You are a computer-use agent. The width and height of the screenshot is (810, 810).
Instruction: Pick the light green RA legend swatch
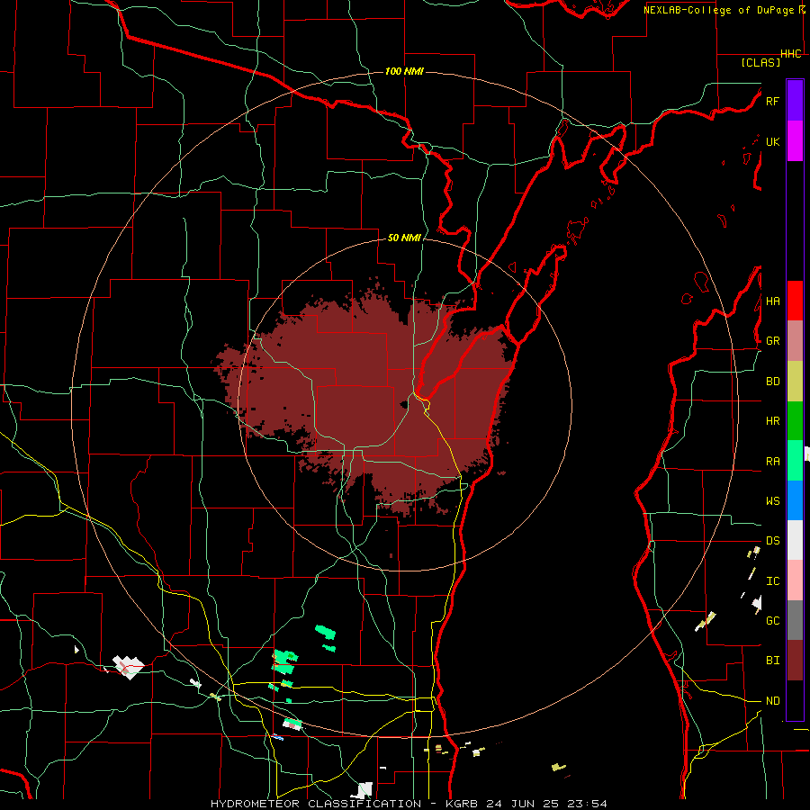(795, 461)
